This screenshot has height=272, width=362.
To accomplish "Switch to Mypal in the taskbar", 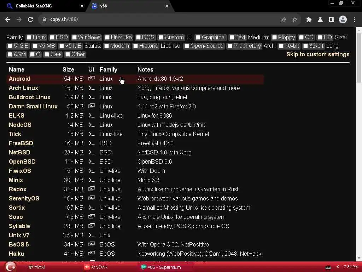I will point(36,267).
